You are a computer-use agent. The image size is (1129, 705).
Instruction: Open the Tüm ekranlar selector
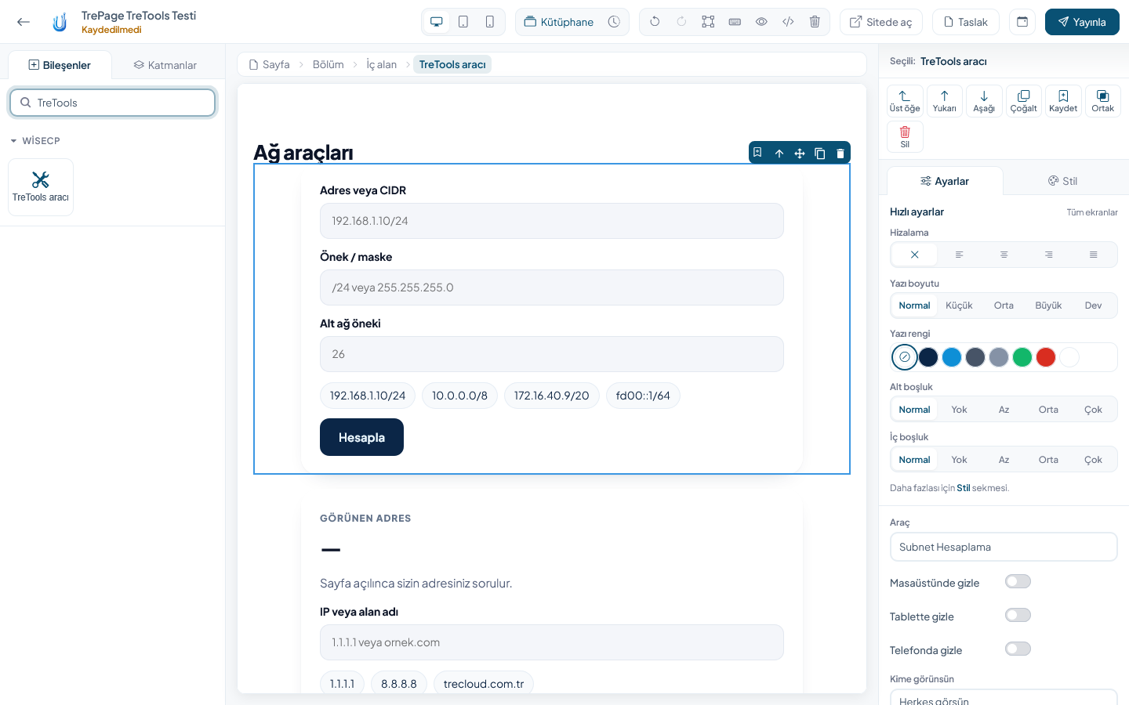(1092, 212)
